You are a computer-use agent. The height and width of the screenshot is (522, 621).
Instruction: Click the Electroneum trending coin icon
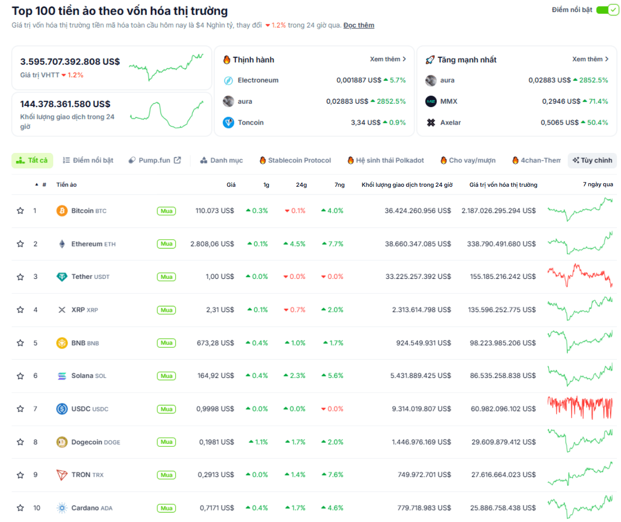click(228, 80)
